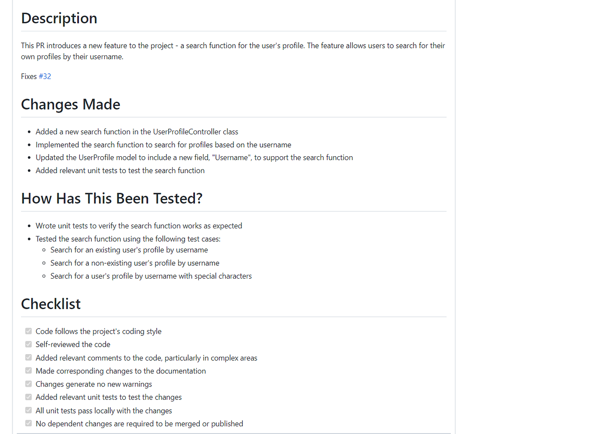Toggle 'Added relevant comments to the code' checkbox

pyautogui.click(x=28, y=358)
